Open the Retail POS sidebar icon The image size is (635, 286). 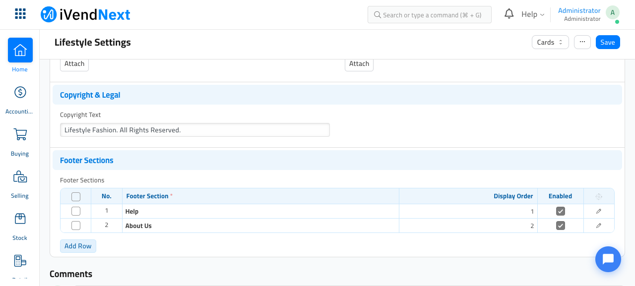tap(20, 261)
